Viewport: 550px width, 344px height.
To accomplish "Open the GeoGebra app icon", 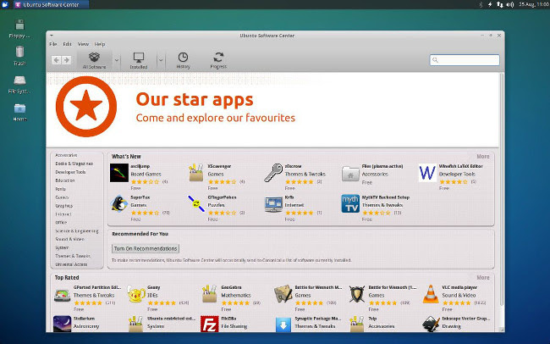I will pyautogui.click(x=209, y=294).
